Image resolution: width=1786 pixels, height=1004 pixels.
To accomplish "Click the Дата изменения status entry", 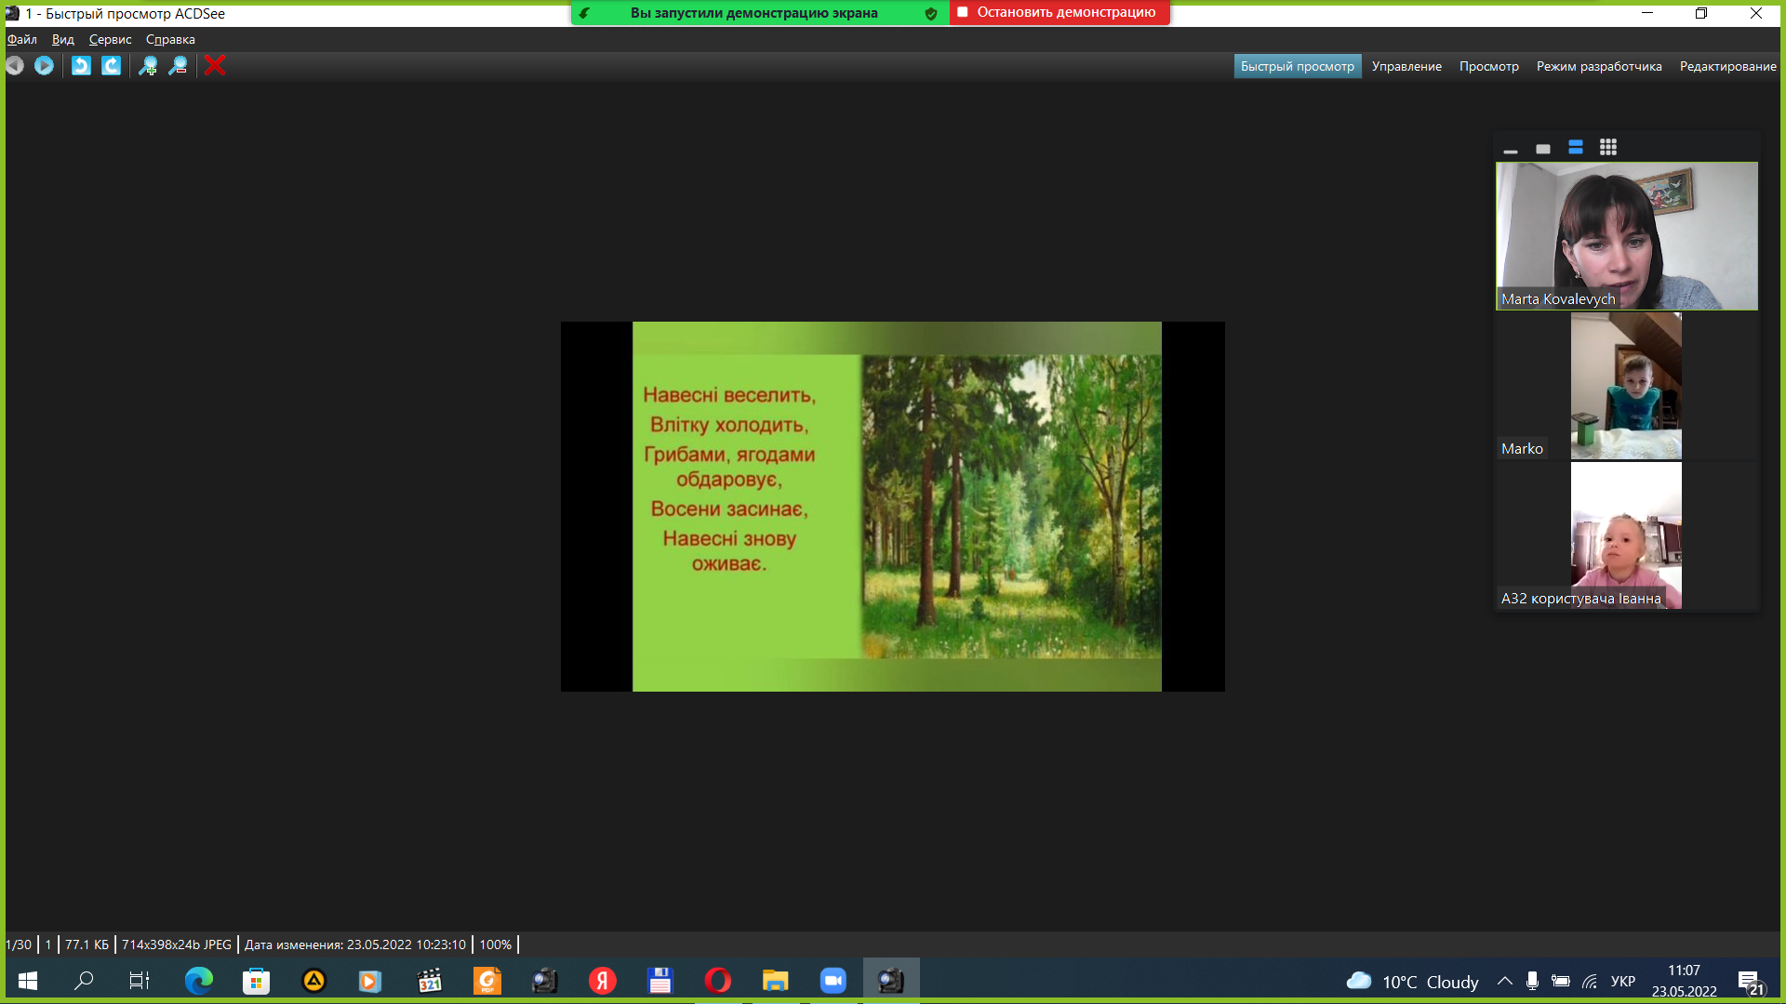I will (x=355, y=945).
